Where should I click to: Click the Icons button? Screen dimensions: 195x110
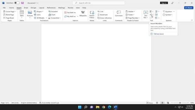37,15
